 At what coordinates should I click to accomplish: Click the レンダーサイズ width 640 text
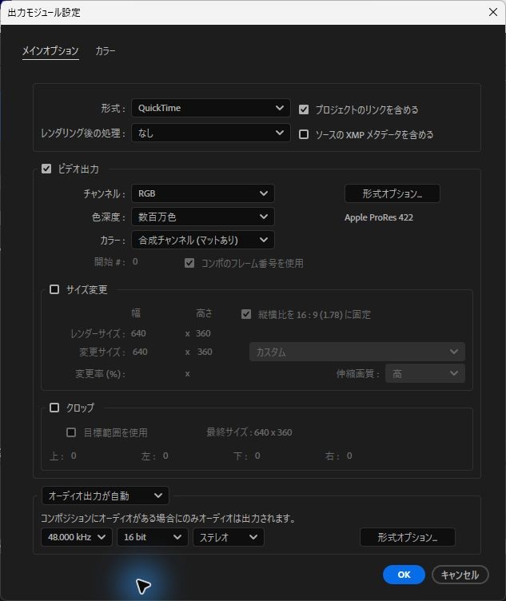point(138,333)
